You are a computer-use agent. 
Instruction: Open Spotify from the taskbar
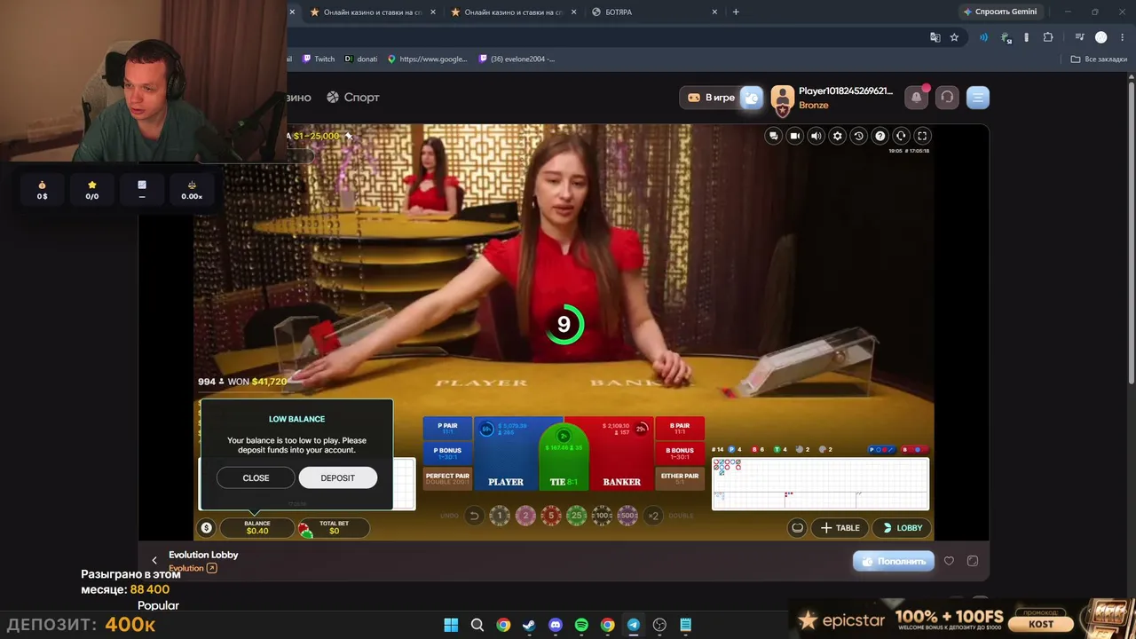(x=581, y=625)
